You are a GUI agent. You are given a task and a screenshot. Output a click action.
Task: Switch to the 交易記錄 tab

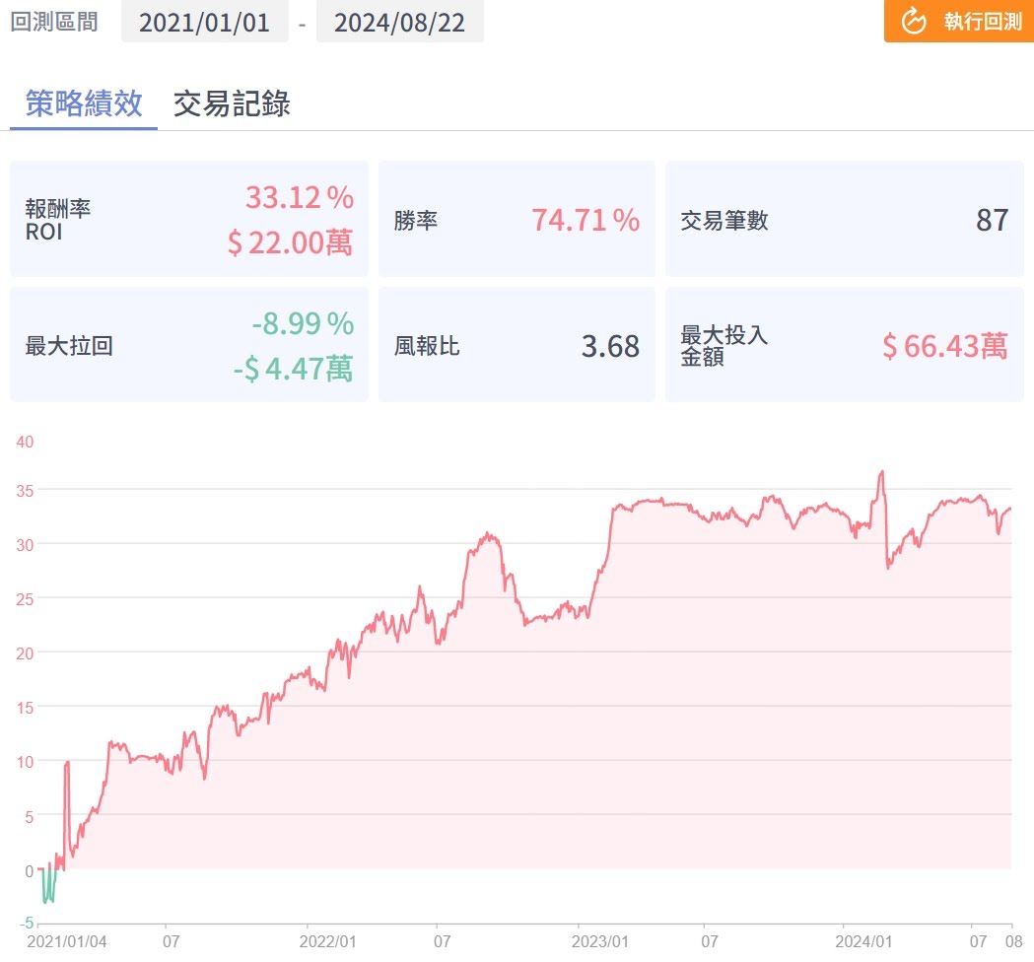click(232, 103)
